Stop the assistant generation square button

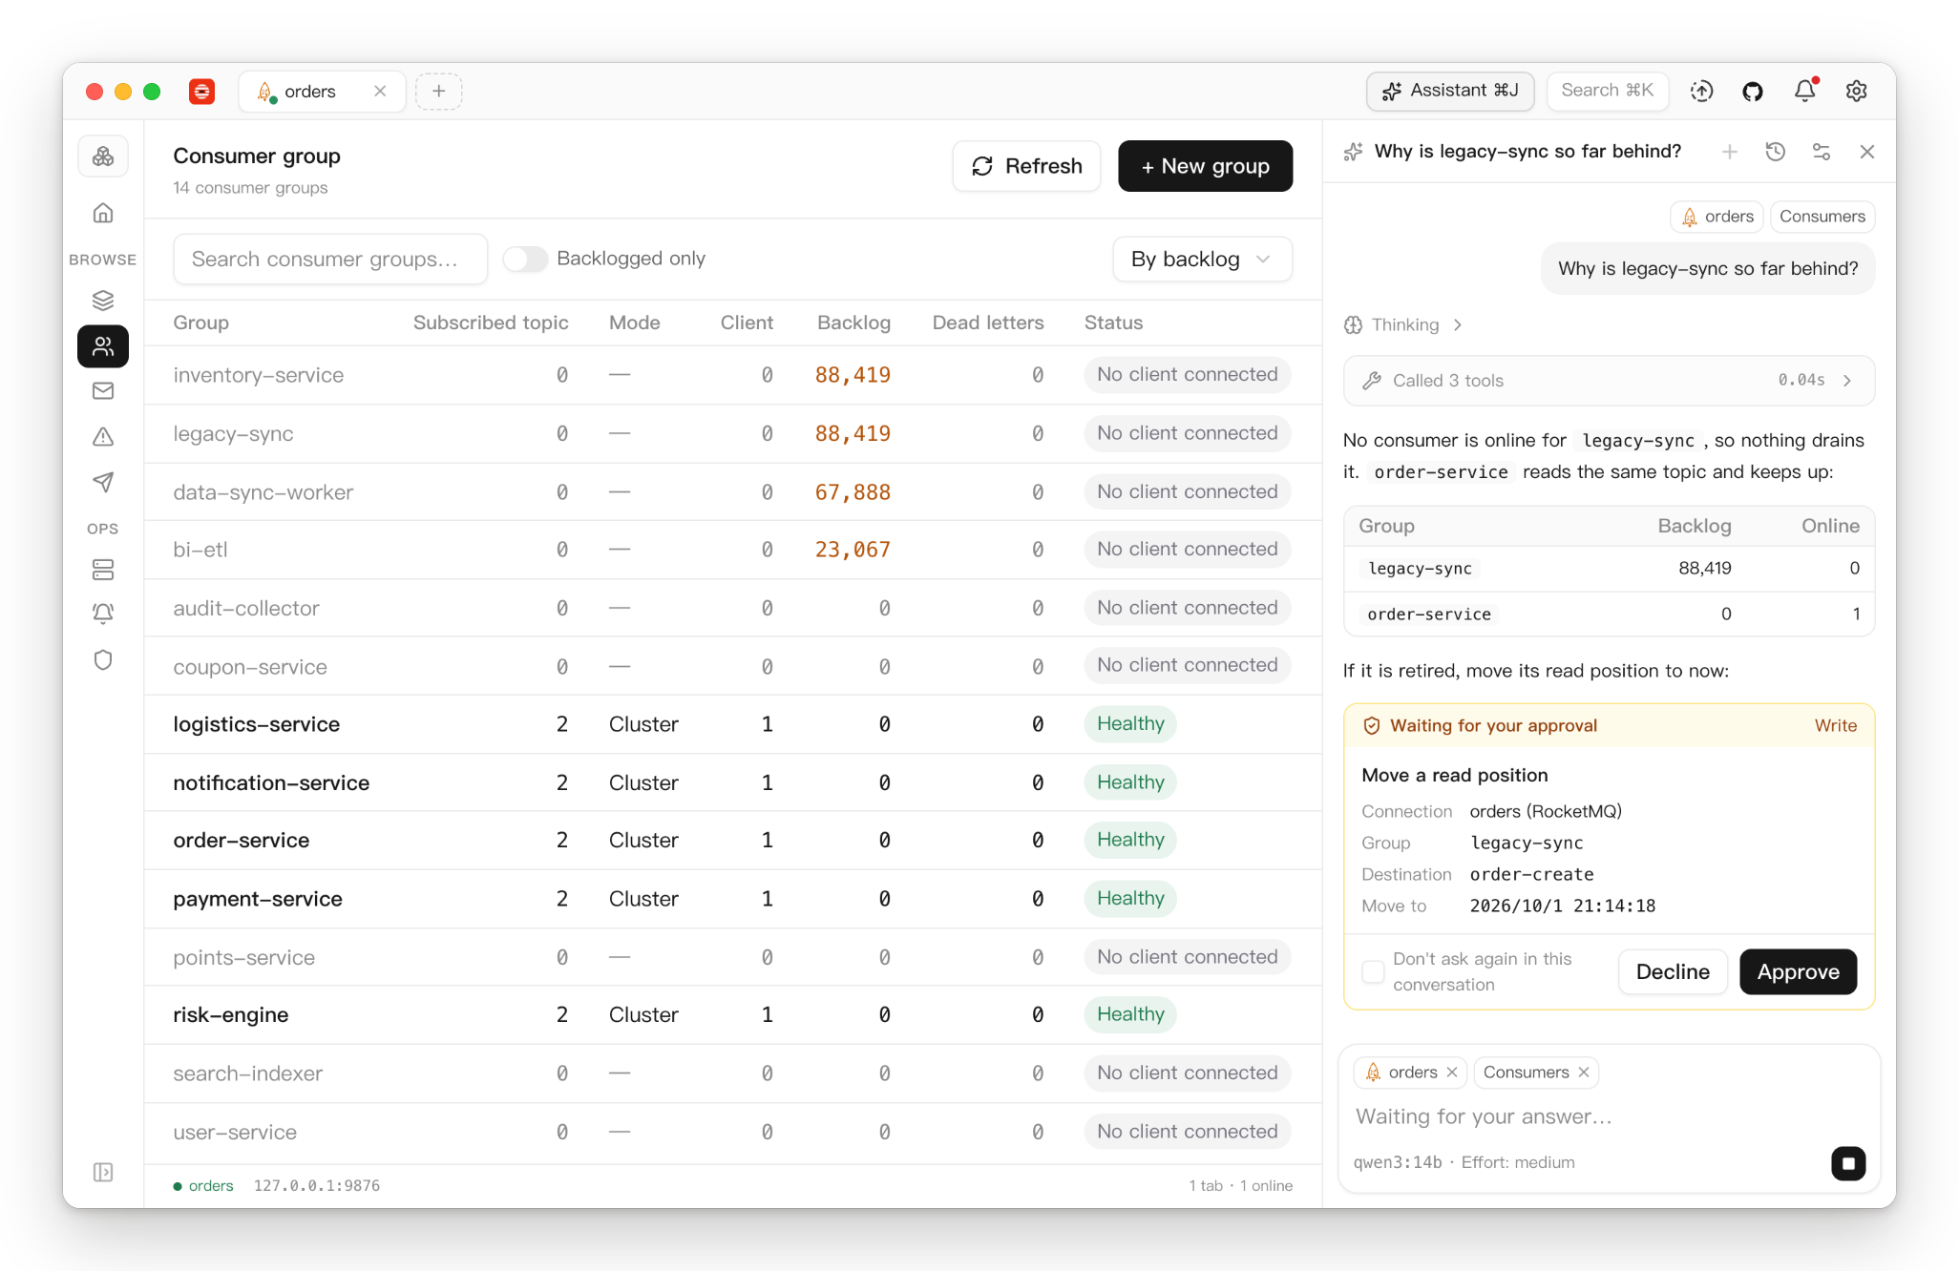[1848, 1163]
